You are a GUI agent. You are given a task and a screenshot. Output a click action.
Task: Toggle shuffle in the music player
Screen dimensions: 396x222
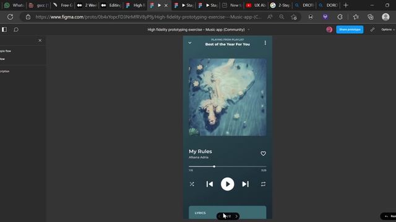tap(192, 184)
